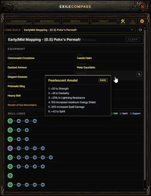Click the Support legend marker
This screenshot has width=151, height=196.
[131, 113]
